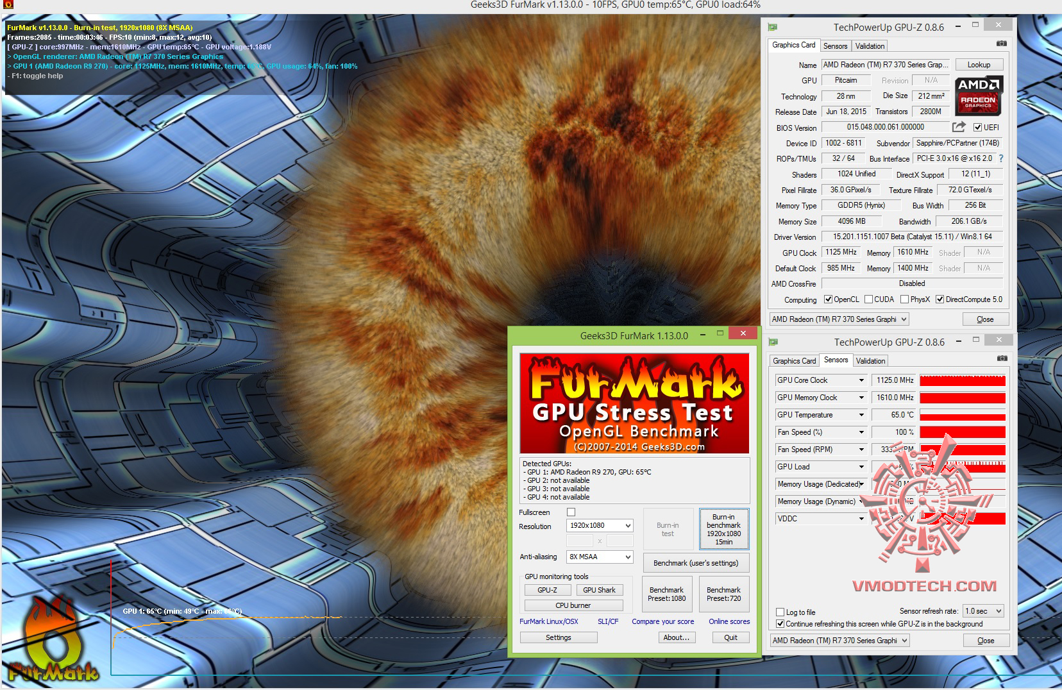Enable the PhysX checkbox
This screenshot has width=1062, height=690.
(904, 299)
